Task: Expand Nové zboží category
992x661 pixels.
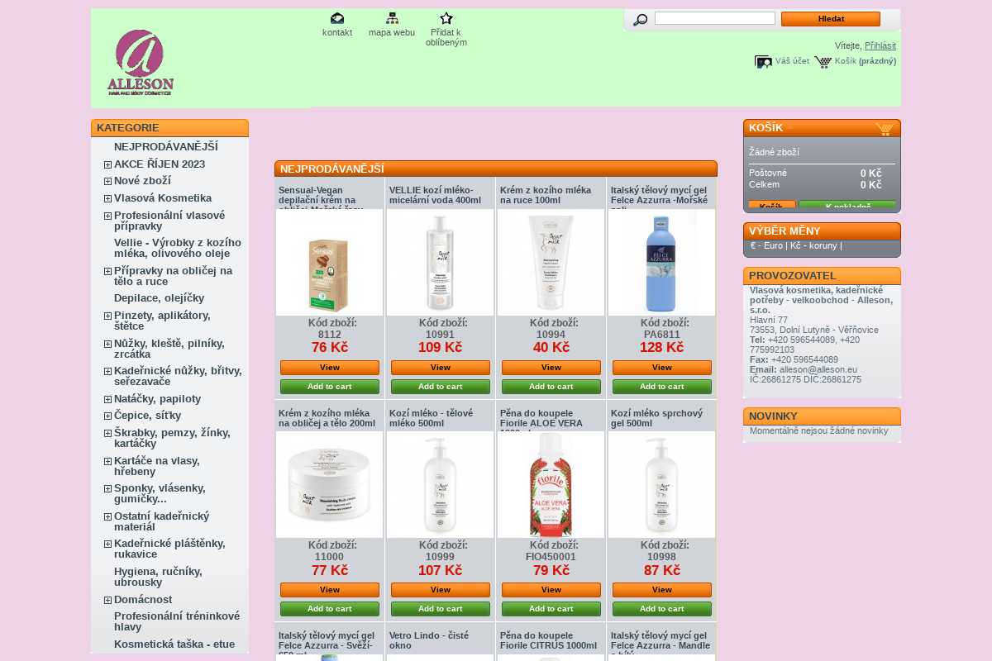Action: tap(107, 181)
